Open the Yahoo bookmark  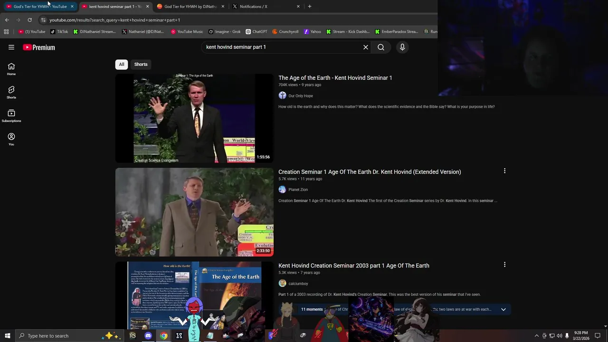(x=312, y=32)
